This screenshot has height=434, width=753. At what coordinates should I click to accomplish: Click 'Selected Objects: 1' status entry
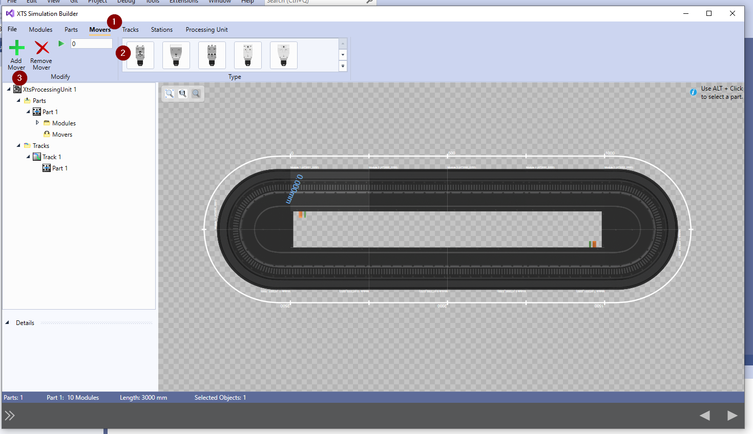coord(220,398)
